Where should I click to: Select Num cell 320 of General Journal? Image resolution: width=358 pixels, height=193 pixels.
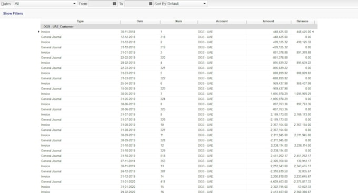point(163,58)
